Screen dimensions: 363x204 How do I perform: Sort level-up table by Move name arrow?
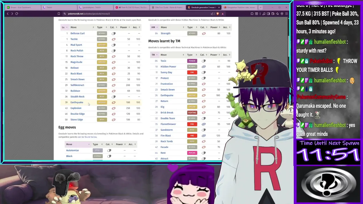click(x=93, y=27)
